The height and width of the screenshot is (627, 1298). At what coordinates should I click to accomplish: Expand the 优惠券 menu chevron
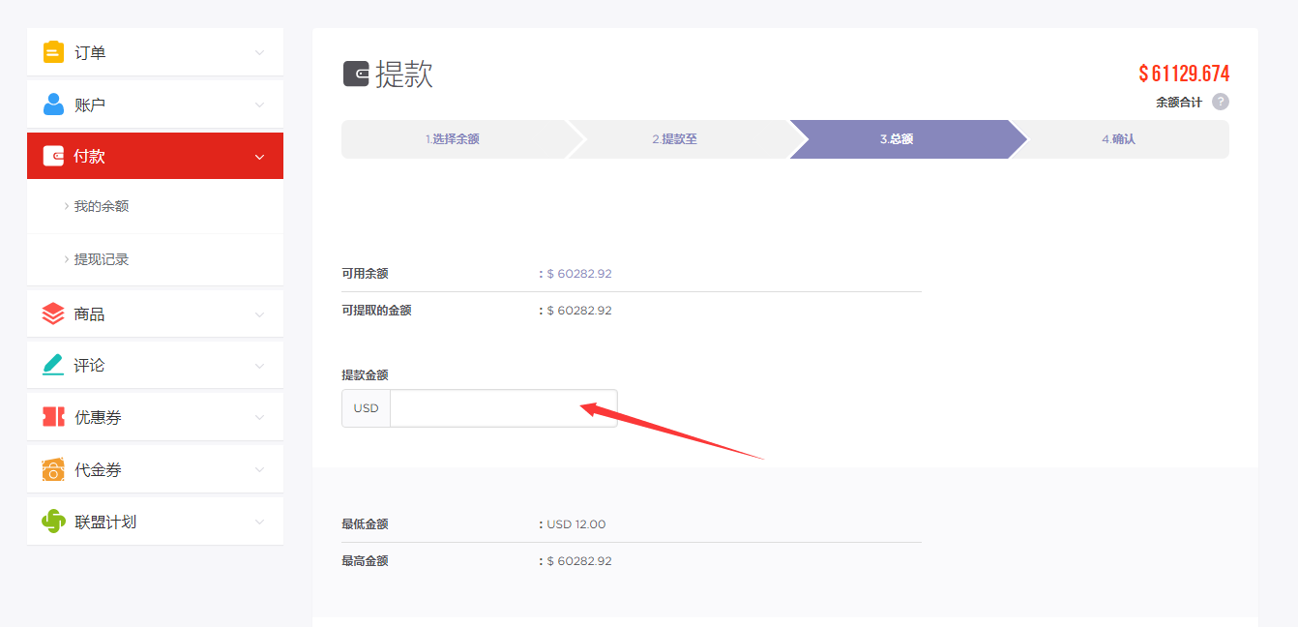[x=259, y=417]
